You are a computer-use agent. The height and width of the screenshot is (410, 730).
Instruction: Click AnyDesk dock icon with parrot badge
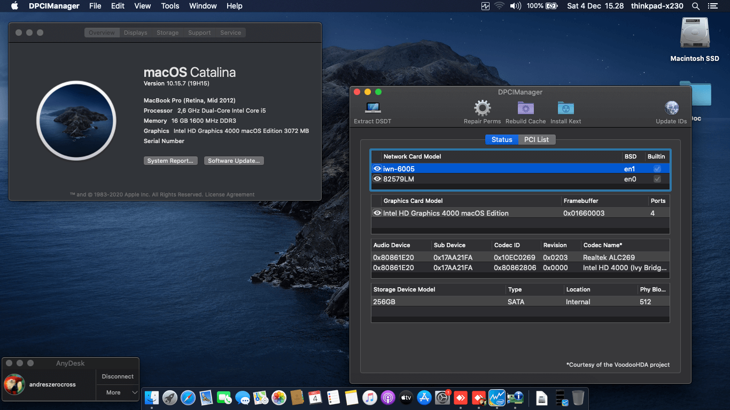point(478,397)
